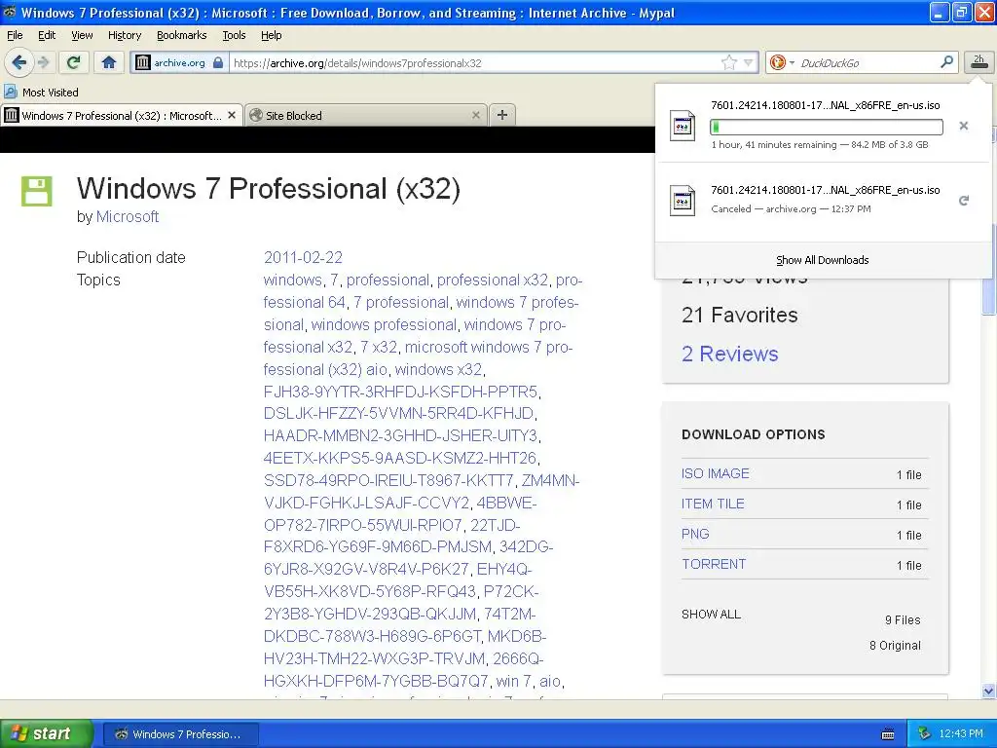The width and height of the screenshot is (997, 748).
Task: Go back with the Back arrow button
Action: point(18,62)
